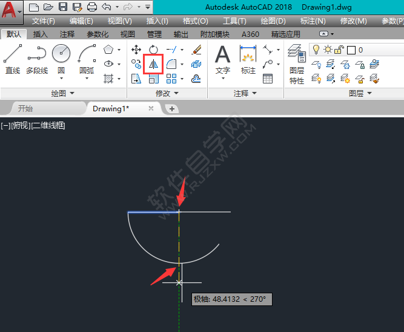Viewport: 404px width, 332px height.
Task: Activate the Rotate tool
Action: pyautogui.click(x=153, y=50)
